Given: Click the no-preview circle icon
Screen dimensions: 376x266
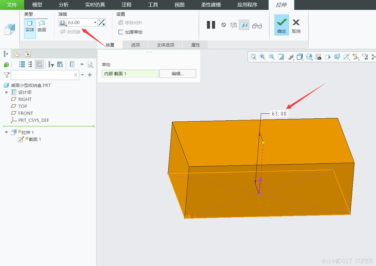Looking at the screenshot, I should [224, 25].
